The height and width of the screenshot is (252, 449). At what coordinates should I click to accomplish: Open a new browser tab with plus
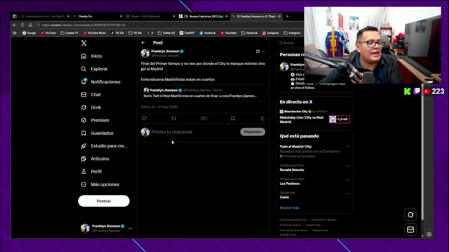coord(287,16)
